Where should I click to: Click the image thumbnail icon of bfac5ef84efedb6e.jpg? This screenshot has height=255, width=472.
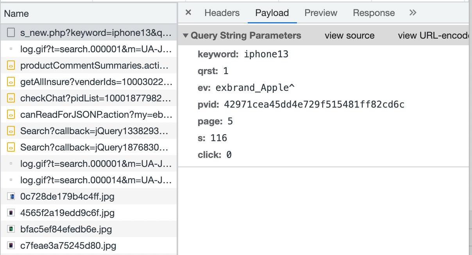(x=11, y=229)
